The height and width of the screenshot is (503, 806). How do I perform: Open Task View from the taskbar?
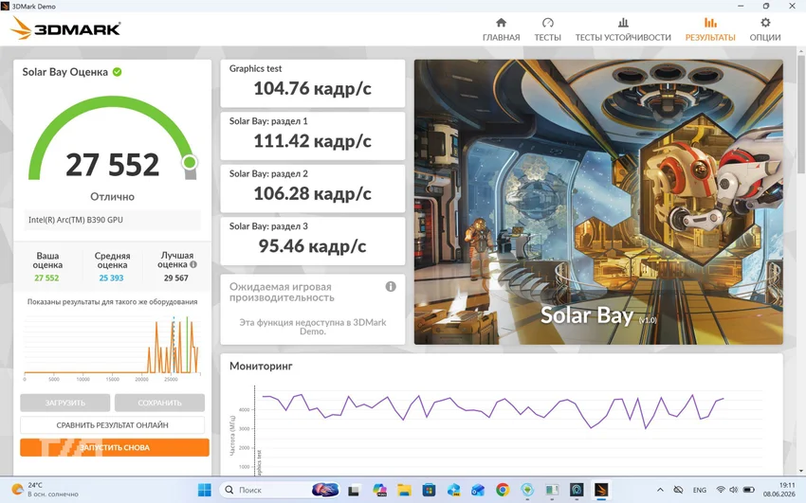point(354,490)
